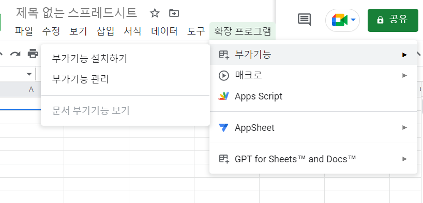Expand the GPT for Sheets submenu arrow
Screen dimensions: 423x203
point(404,159)
